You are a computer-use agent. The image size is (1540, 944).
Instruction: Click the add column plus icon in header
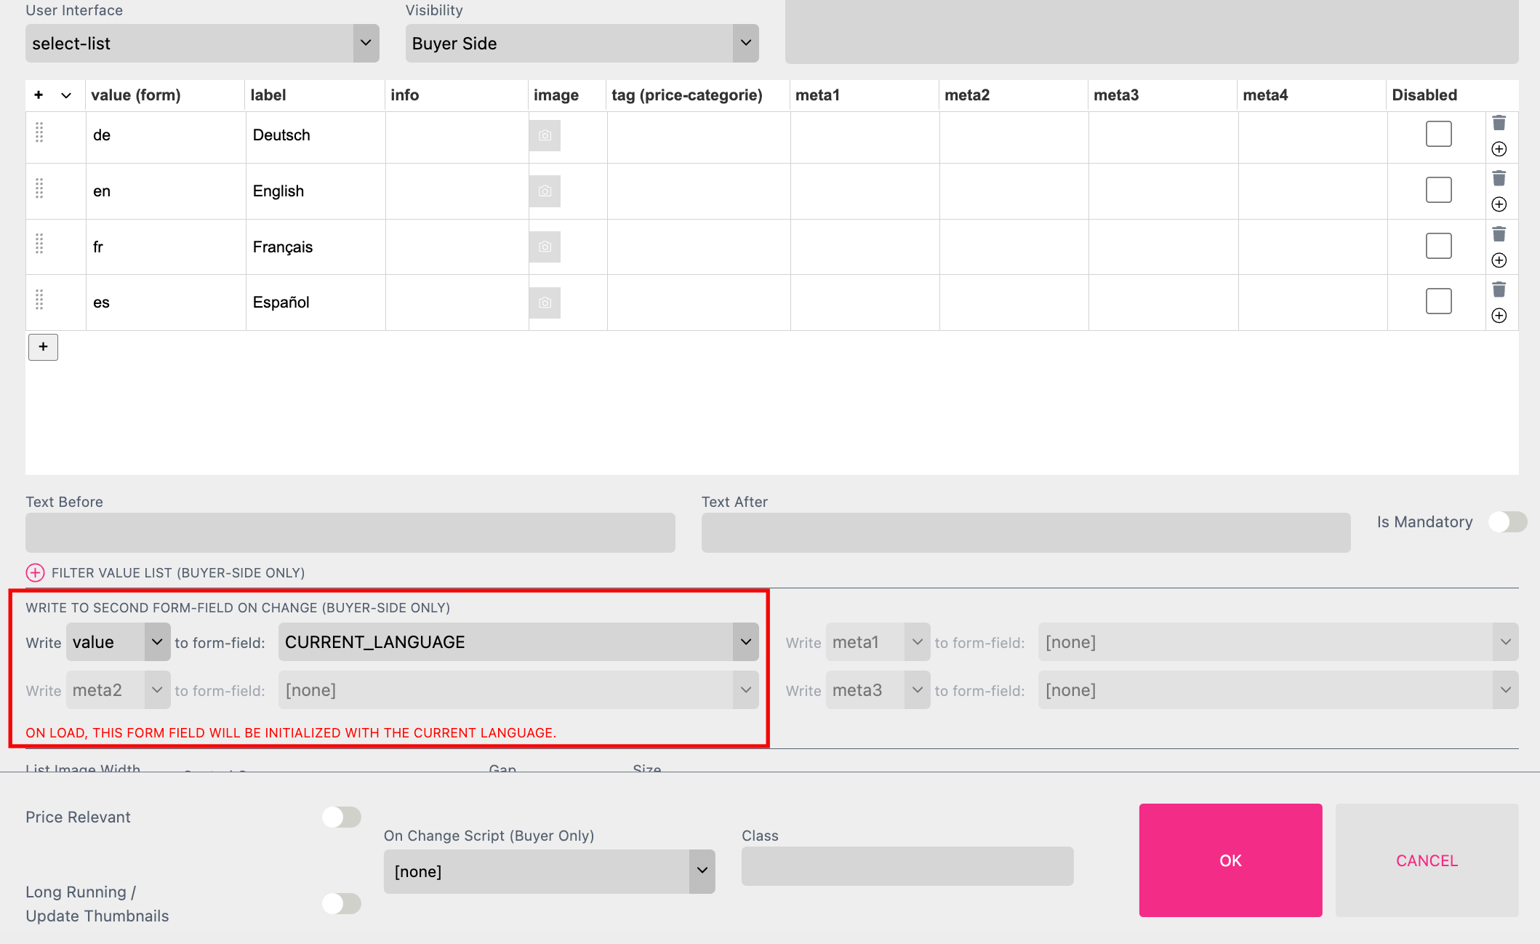(38, 95)
